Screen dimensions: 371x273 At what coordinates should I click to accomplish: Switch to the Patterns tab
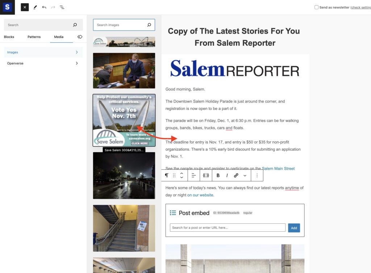pos(34,37)
